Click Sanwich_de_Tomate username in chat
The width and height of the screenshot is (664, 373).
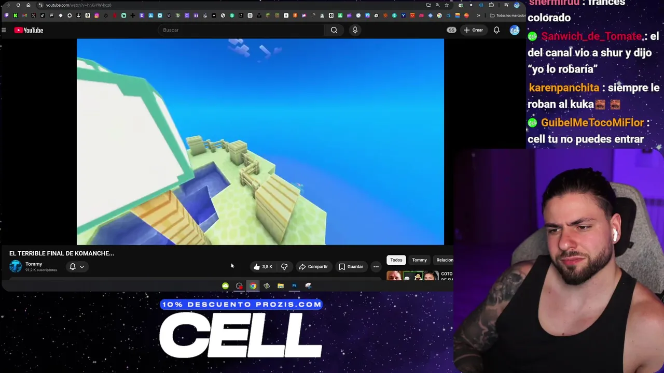[x=591, y=36]
